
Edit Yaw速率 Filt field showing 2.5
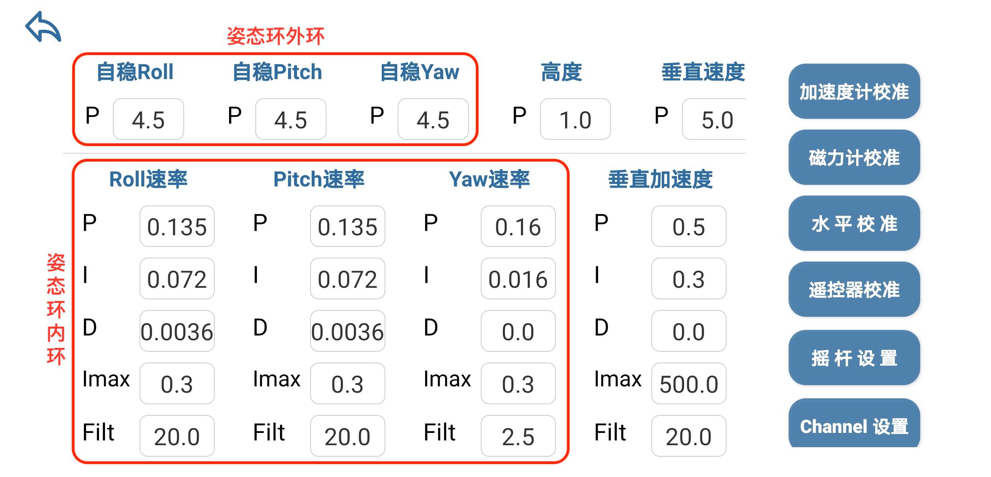[x=518, y=436]
